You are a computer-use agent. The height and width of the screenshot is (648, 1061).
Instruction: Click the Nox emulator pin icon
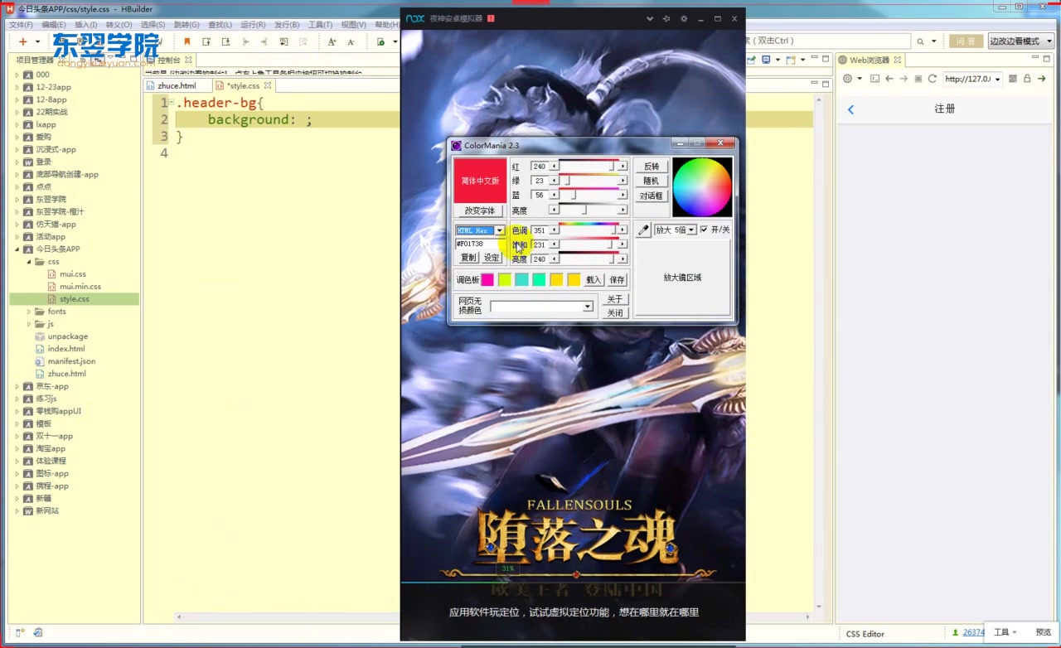pyautogui.click(x=666, y=18)
